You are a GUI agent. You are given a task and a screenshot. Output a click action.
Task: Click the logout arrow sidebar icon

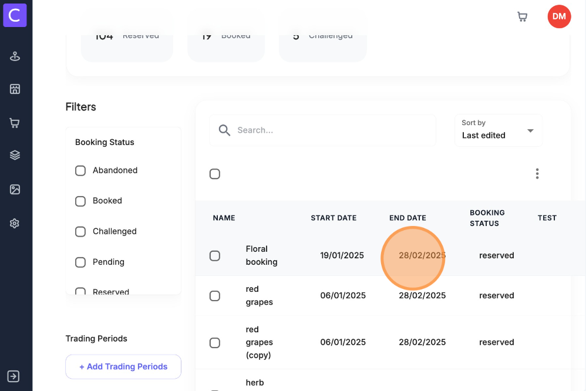14,376
